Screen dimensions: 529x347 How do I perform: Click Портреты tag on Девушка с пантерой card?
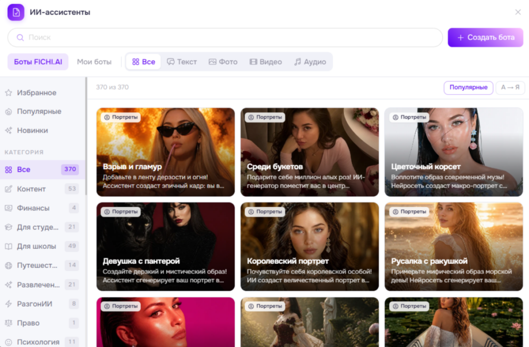pos(121,212)
